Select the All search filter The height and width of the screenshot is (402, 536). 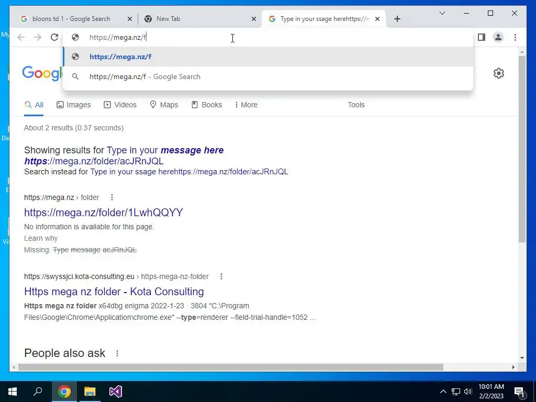[x=34, y=105]
